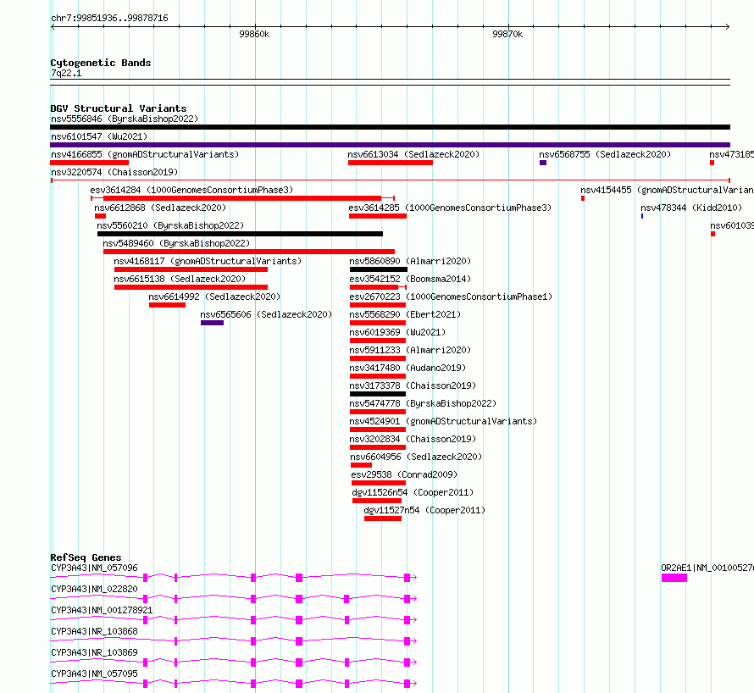Open nsv6604956 (Sedlazeck2020) variant
The width and height of the screenshot is (754, 693).
(416, 457)
